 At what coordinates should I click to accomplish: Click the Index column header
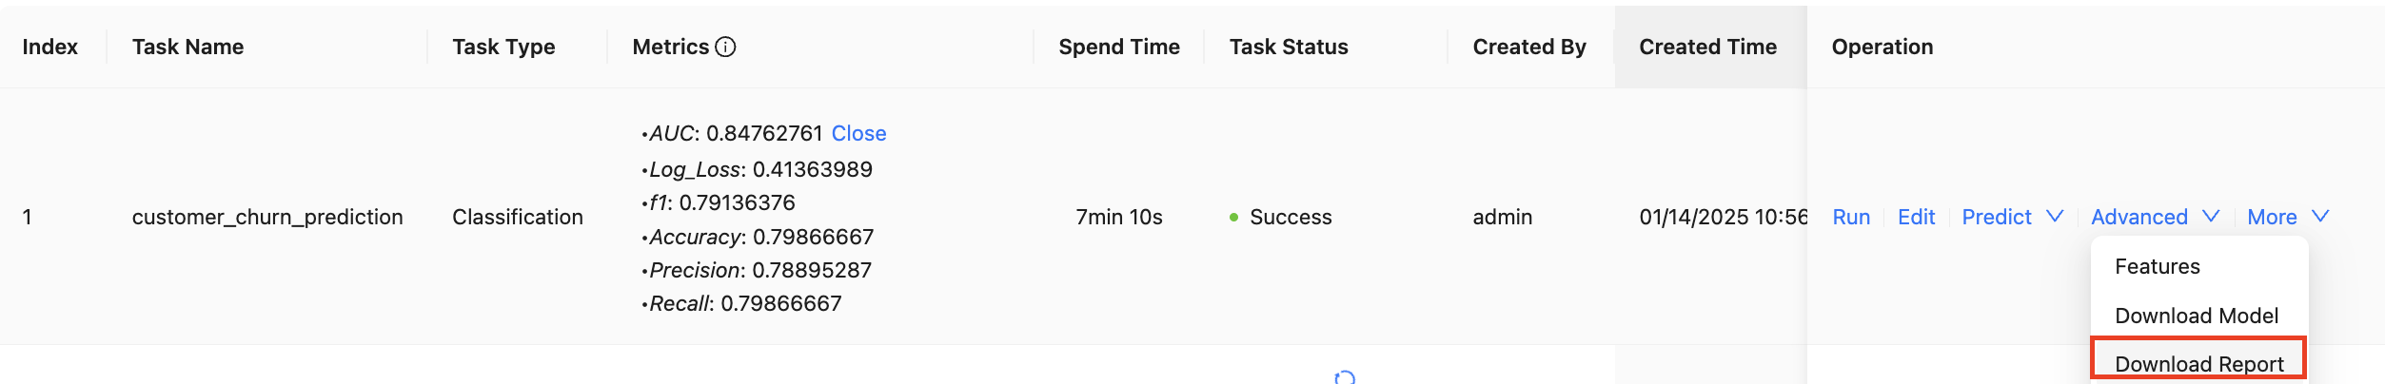(x=49, y=47)
